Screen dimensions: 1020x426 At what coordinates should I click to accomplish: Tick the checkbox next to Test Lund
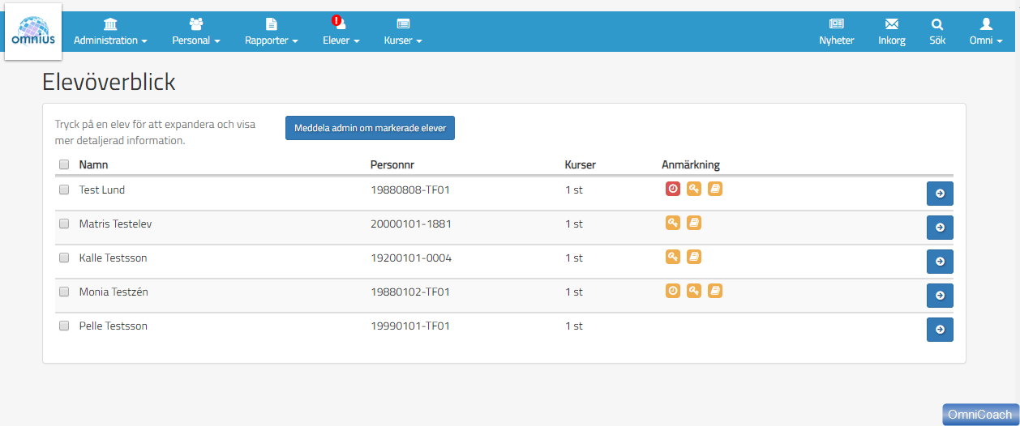[64, 190]
